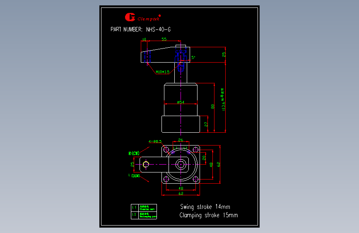The width and height of the screenshot is (359, 233).
Task: Pick the horizontal '62' flange width dimension
Action: (181, 193)
